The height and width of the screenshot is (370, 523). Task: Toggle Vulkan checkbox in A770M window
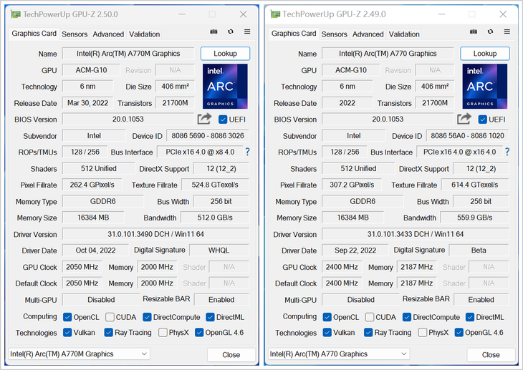[67, 332]
